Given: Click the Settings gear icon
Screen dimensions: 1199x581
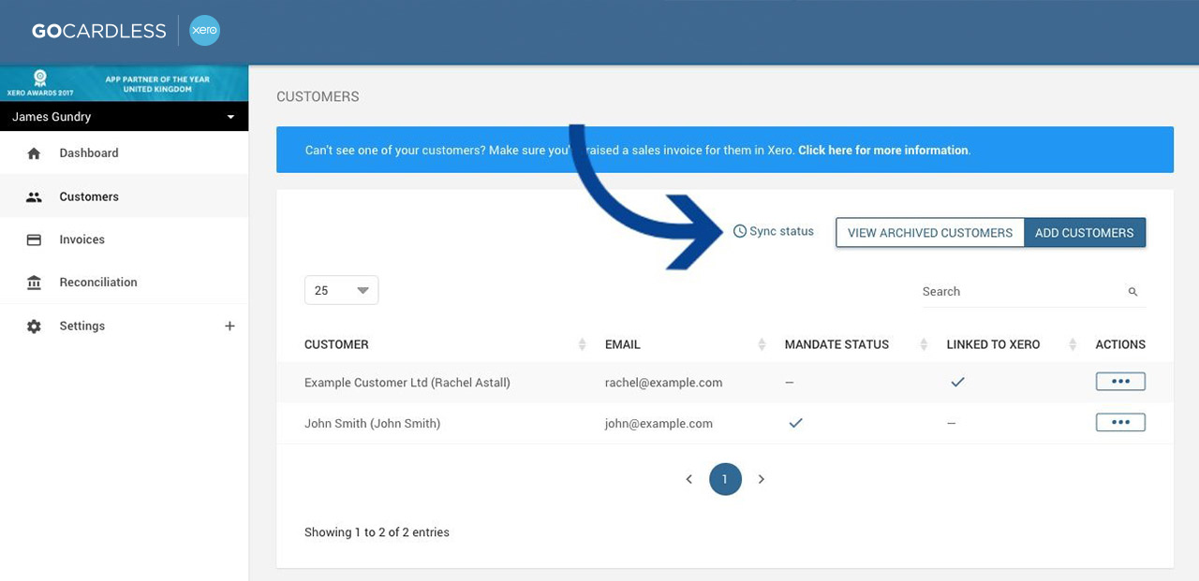Looking at the screenshot, I should tap(34, 327).
